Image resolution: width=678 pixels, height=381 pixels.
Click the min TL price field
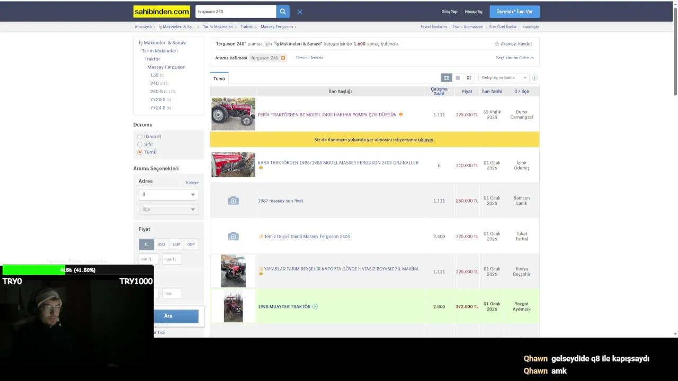point(148,259)
